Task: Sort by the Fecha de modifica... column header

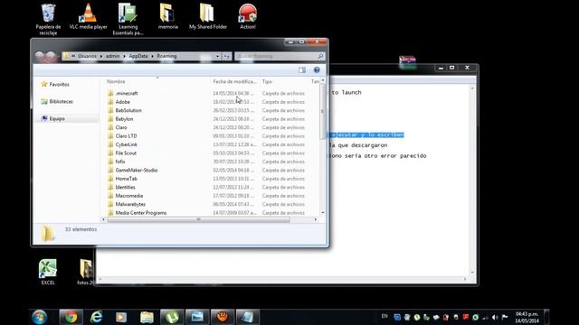Action: click(234, 81)
